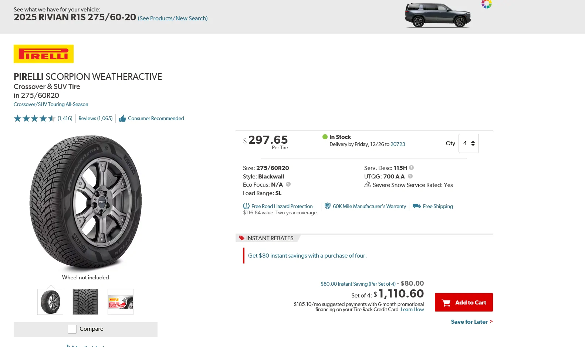
Task: Click the Size 275/60R20 spec text
Action: click(266, 168)
